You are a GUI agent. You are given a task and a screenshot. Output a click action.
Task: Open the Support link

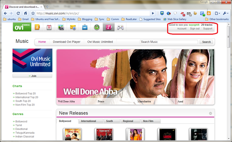point(208,29)
